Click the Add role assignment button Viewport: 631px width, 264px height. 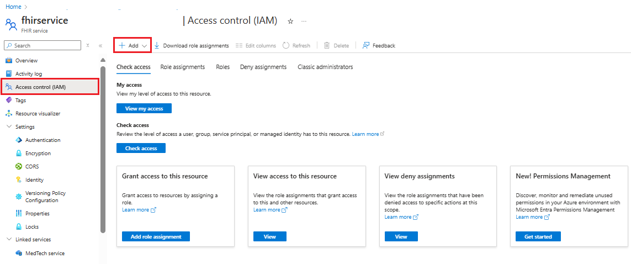(156, 236)
